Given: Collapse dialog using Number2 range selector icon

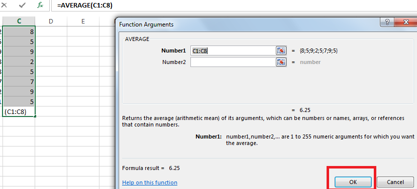Looking at the screenshot, I should point(281,62).
